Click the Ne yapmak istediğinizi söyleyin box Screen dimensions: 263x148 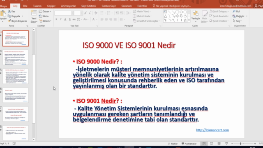pos(172,6)
